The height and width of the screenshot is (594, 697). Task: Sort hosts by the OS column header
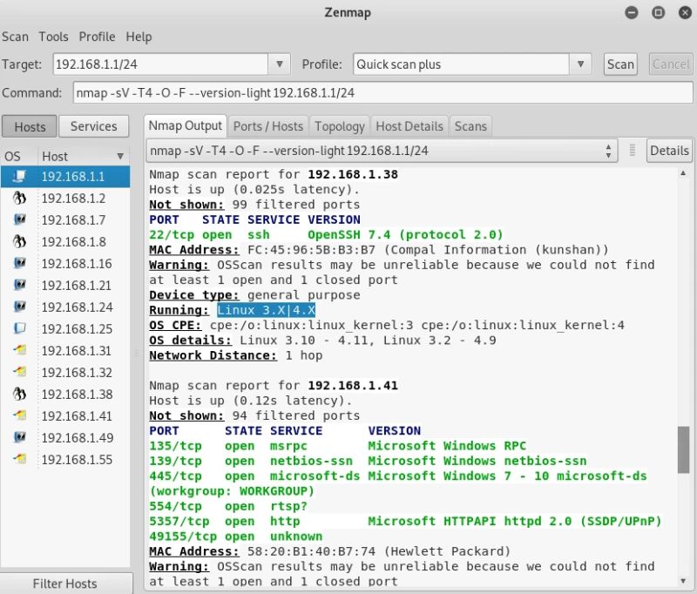(12, 157)
